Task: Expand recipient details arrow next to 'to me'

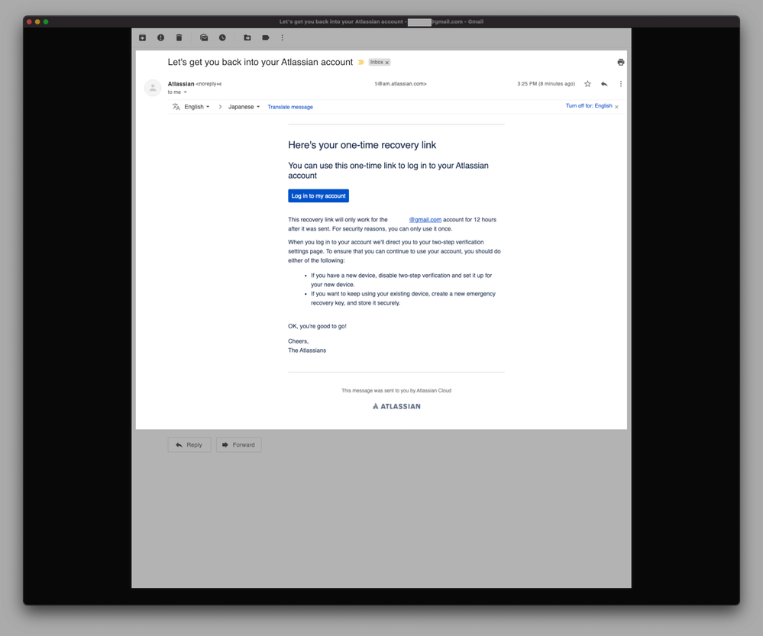Action: click(x=186, y=92)
